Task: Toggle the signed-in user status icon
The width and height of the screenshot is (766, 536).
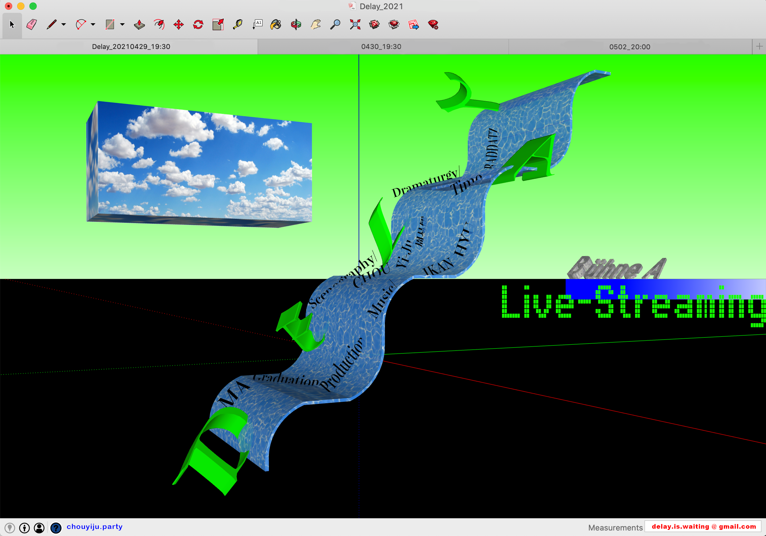Action: (39, 527)
